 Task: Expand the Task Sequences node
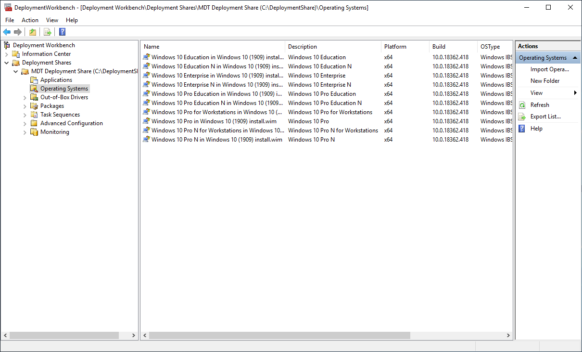coord(25,115)
